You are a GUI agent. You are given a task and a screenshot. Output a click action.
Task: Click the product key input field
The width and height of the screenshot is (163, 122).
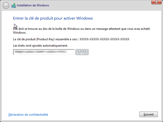coord(44,52)
